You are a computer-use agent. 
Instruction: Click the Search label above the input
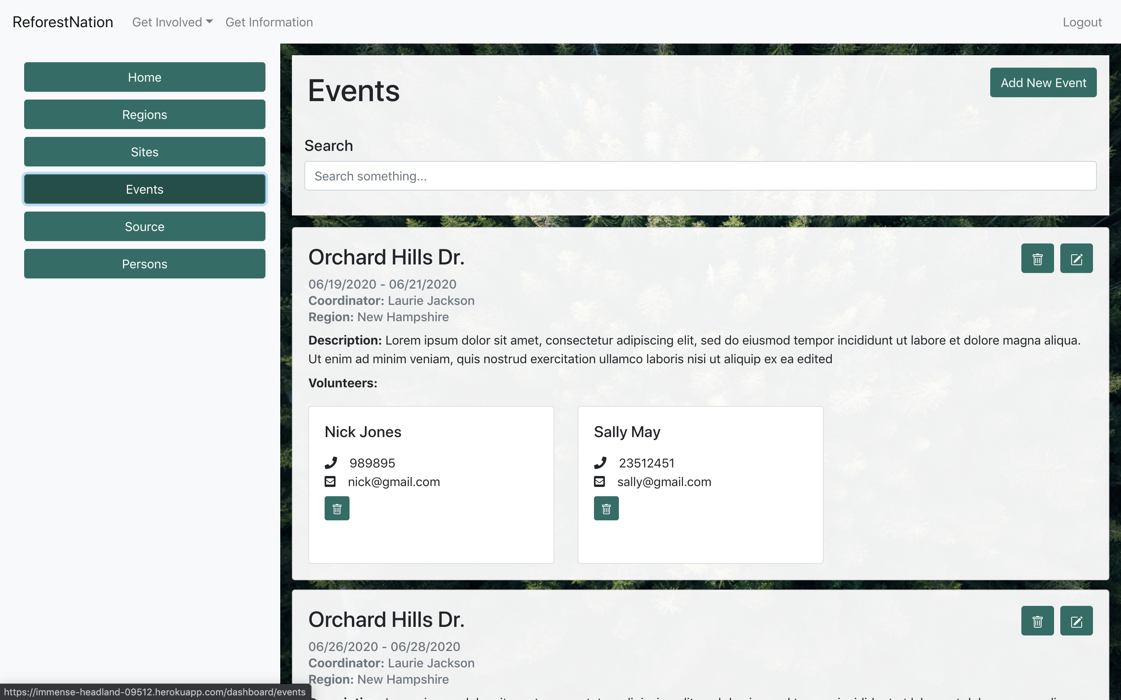pyautogui.click(x=329, y=146)
